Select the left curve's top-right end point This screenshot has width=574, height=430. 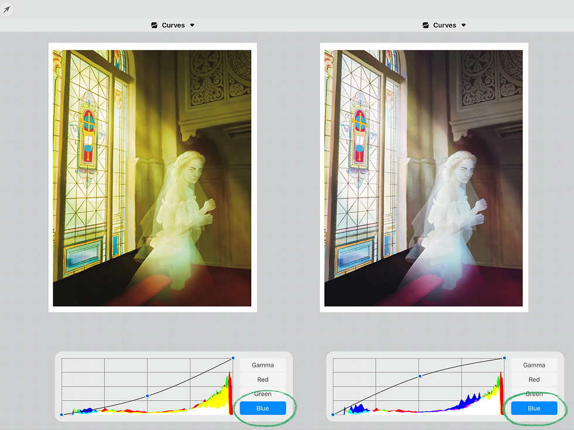(233, 358)
